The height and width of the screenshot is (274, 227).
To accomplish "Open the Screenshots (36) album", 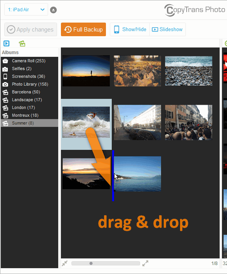I will coord(29,76).
